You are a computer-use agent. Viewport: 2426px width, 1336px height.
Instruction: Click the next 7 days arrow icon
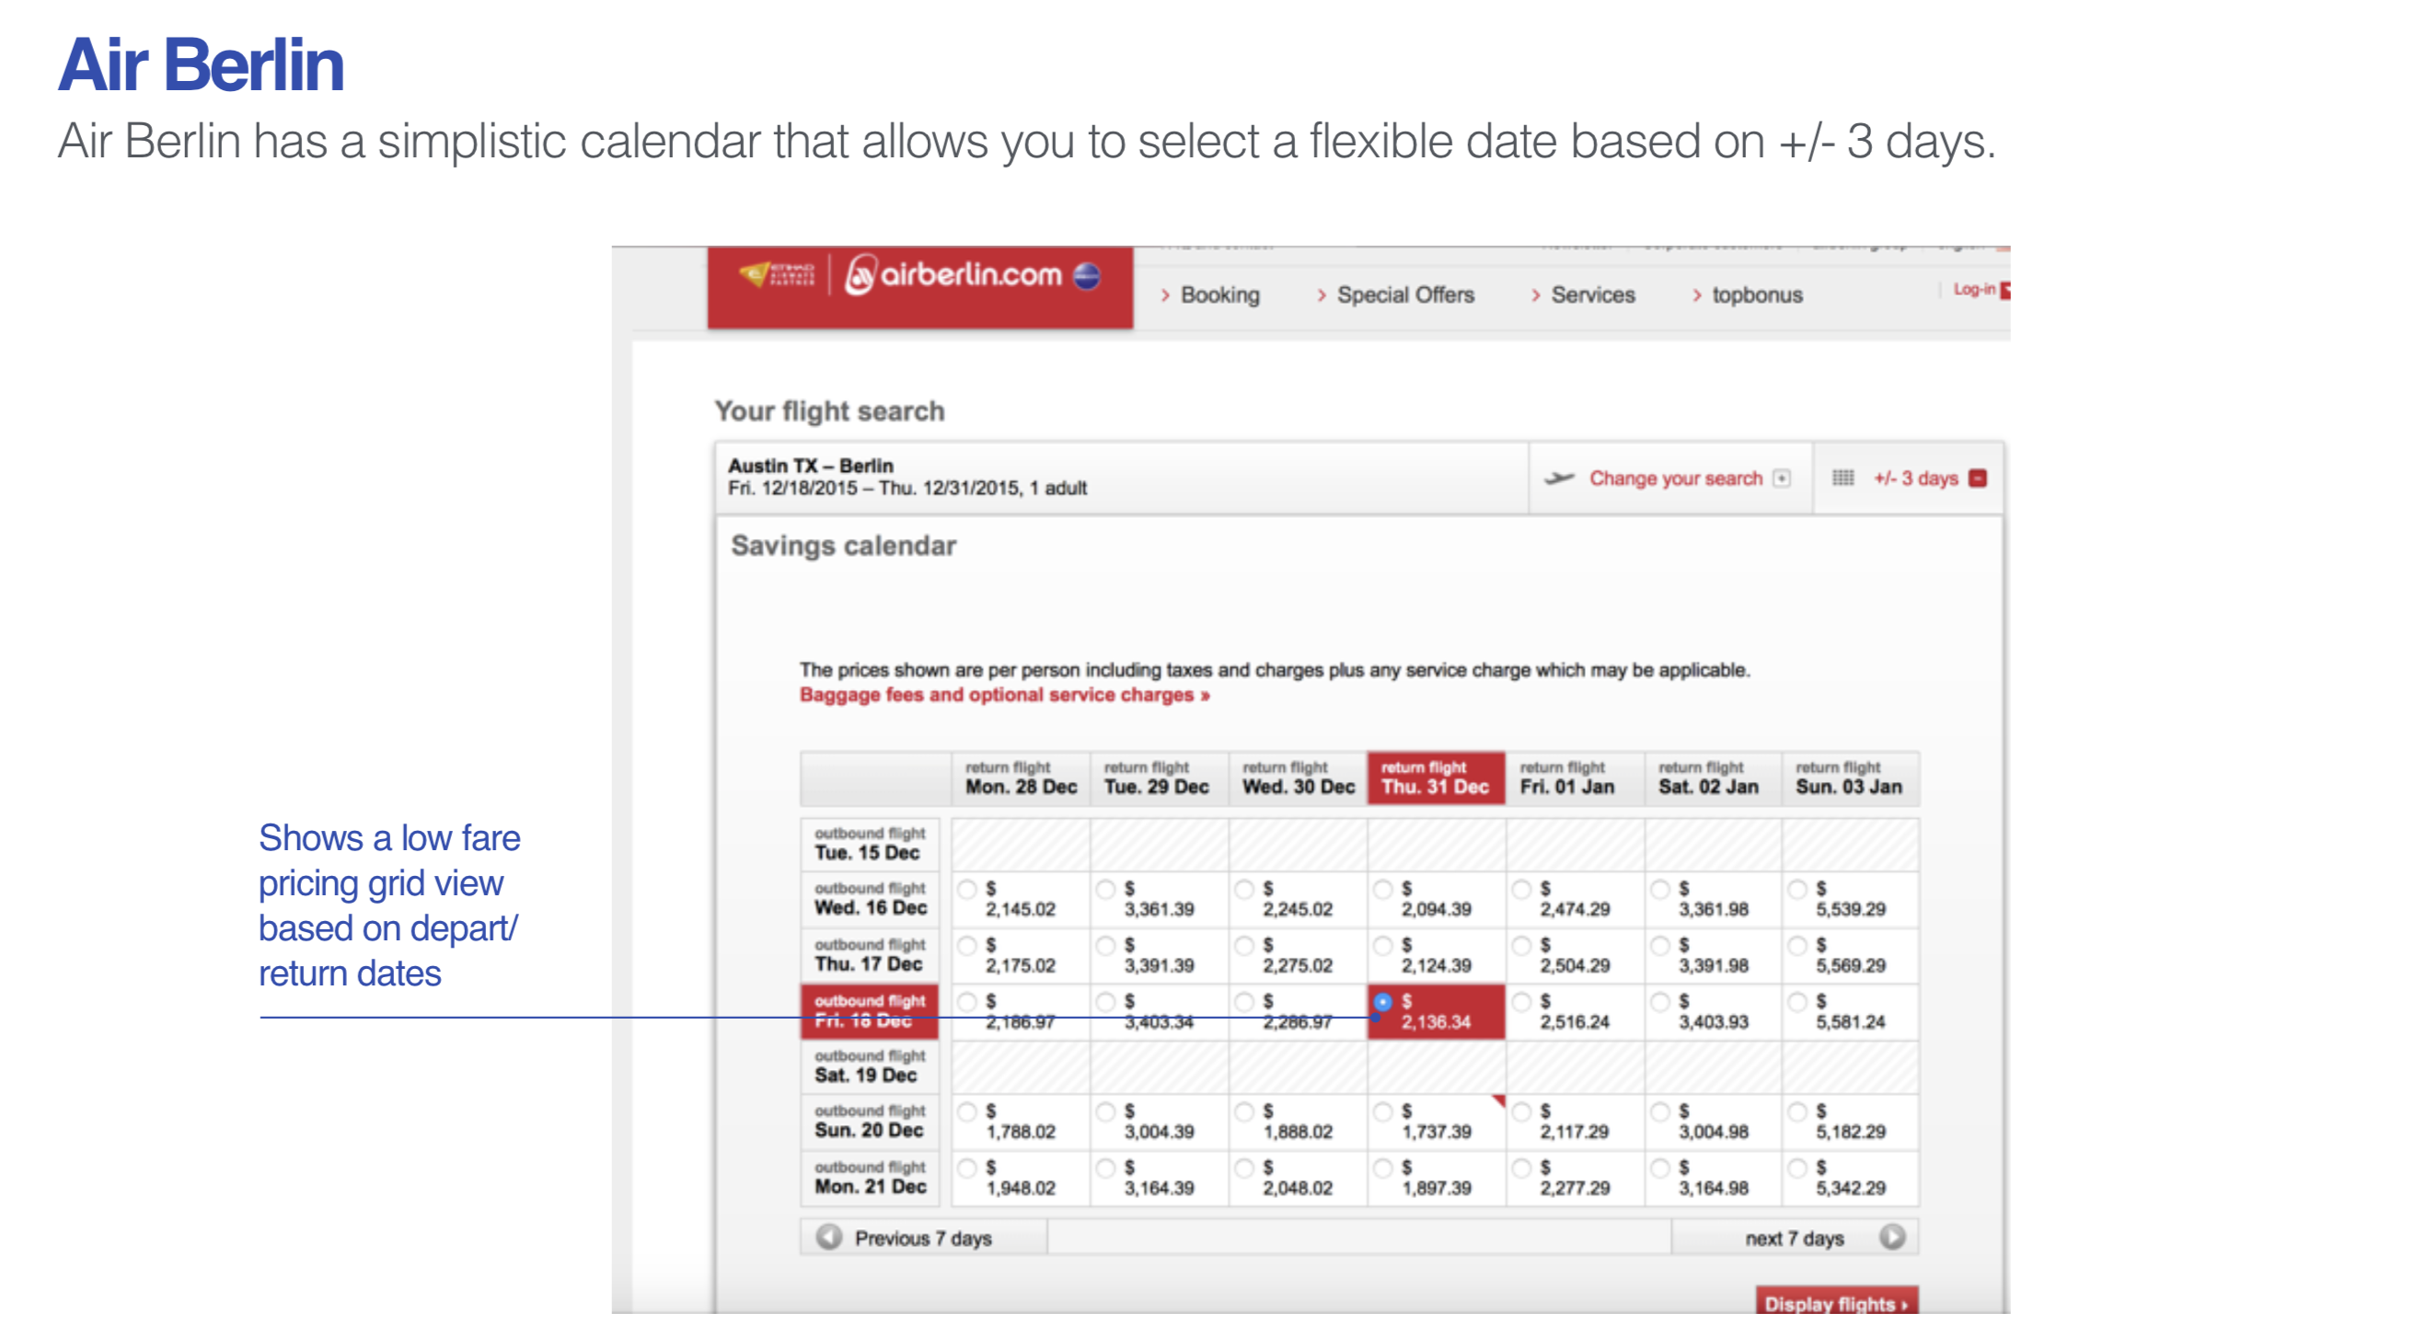click(1892, 1238)
